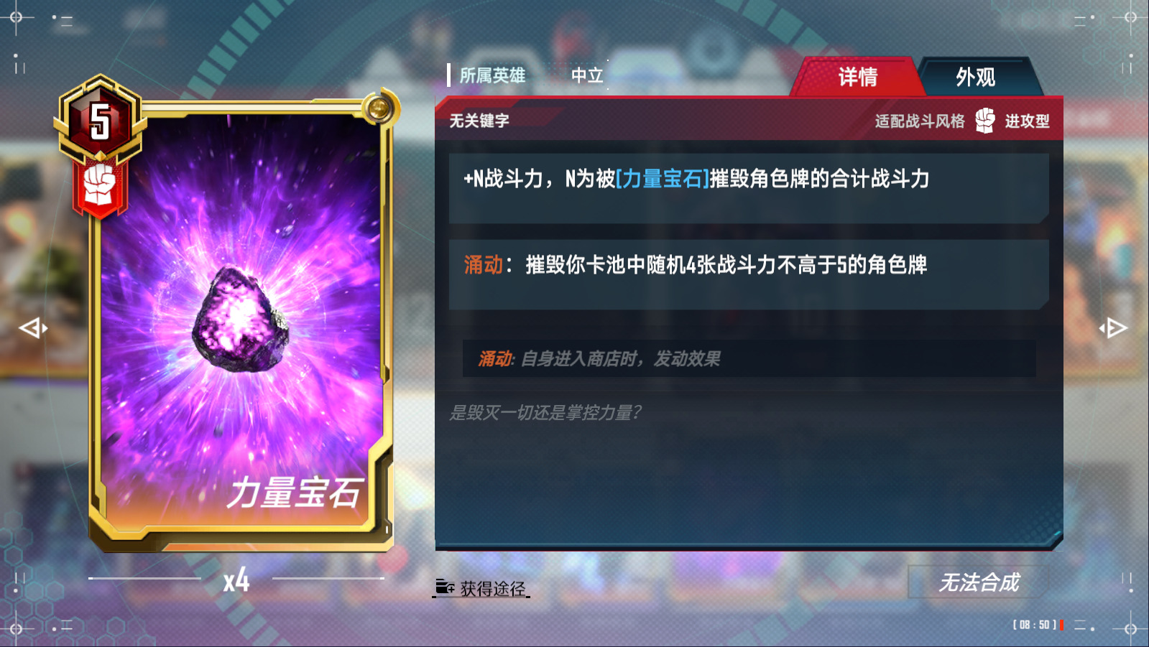The image size is (1149, 647).
Task: Click the folder icon beside 获得途径
Action: click(445, 587)
